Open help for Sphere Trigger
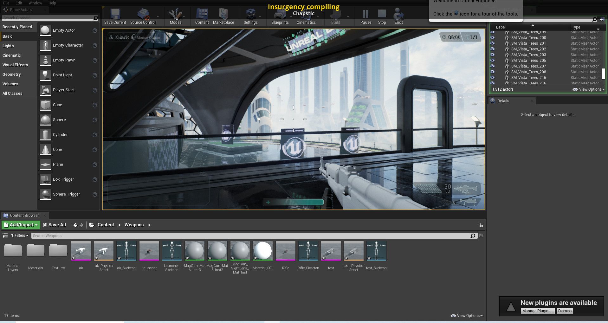Image resolution: width=608 pixels, height=323 pixels. tap(94, 194)
